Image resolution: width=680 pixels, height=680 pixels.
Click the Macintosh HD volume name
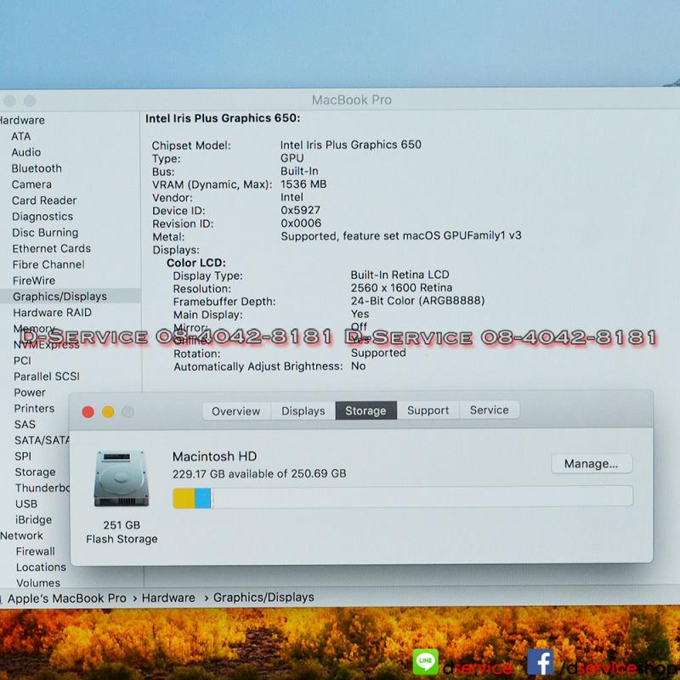(215, 456)
